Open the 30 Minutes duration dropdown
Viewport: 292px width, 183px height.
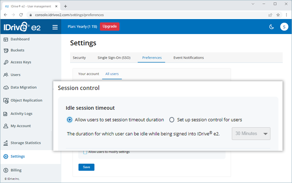tap(251, 134)
